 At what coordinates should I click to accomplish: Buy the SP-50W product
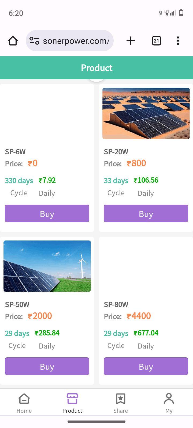tap(47, 366)
